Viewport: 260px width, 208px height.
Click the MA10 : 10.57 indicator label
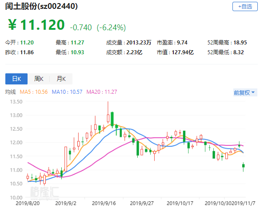click(67, 92)
